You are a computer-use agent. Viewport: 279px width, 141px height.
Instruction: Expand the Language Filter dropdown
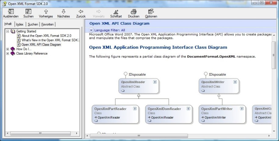(x=91, y=30)
